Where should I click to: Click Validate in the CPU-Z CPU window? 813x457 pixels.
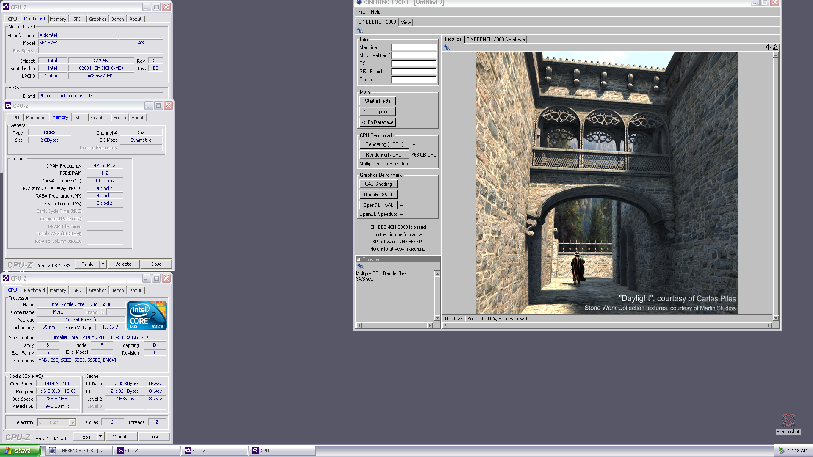121,437
